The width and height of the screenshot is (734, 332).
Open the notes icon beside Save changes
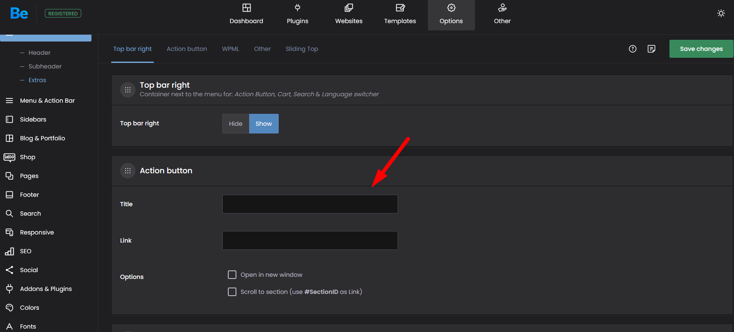click(651, 49)
